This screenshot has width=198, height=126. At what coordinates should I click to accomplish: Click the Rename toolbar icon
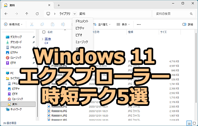(63, 24)
